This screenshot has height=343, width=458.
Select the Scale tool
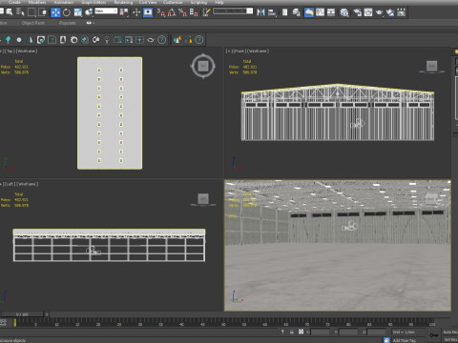(x=77, y=12)
